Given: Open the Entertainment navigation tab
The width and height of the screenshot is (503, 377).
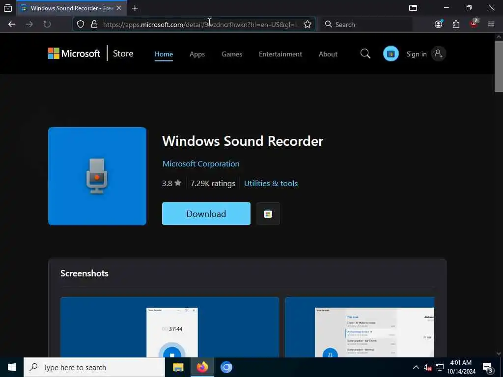Looking at the screenshot, I should 280,54.
